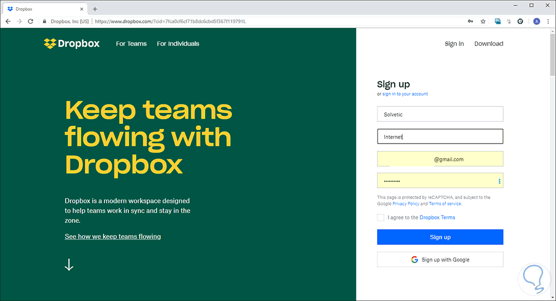The width and height of the screenshot is (556, 301).
Task: Click the Dropbox logo
Action: [72, 43]
